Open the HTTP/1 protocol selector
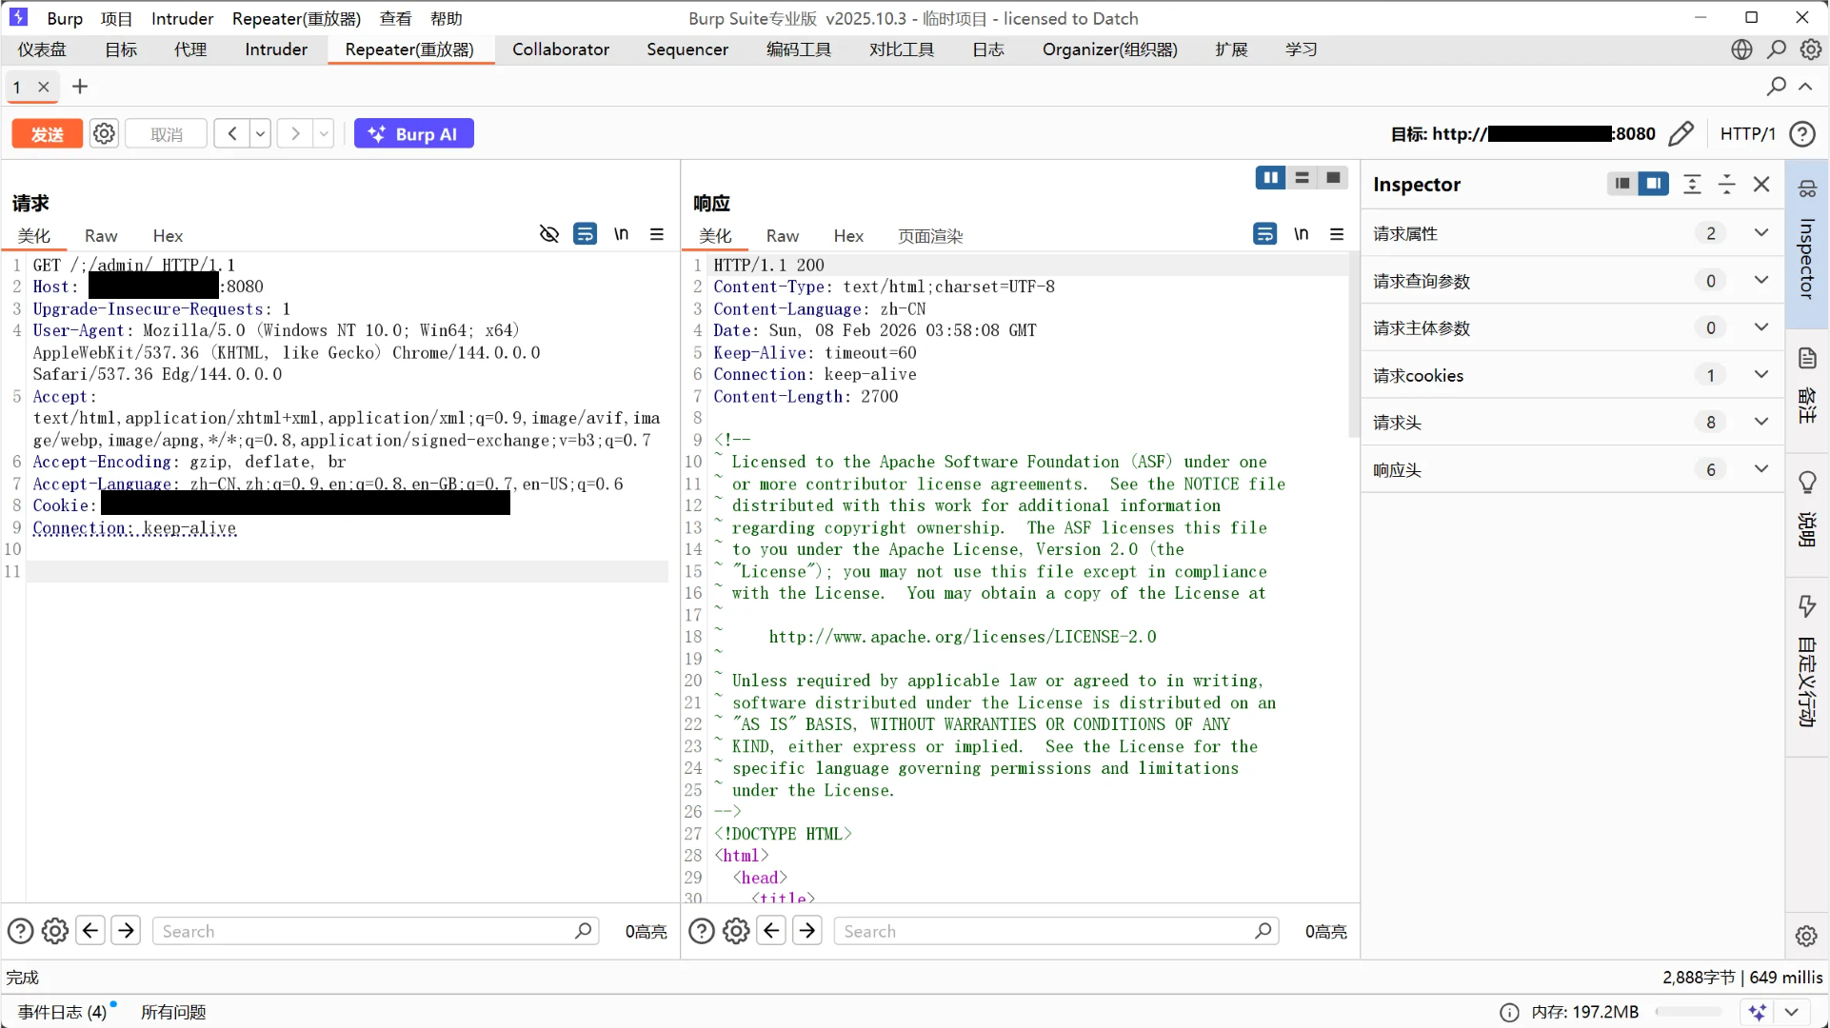1830x1028 pixels. pos(1747,134)
